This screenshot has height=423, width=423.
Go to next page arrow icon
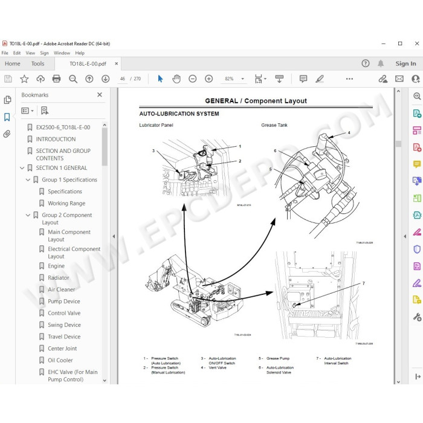pos(106,79)
